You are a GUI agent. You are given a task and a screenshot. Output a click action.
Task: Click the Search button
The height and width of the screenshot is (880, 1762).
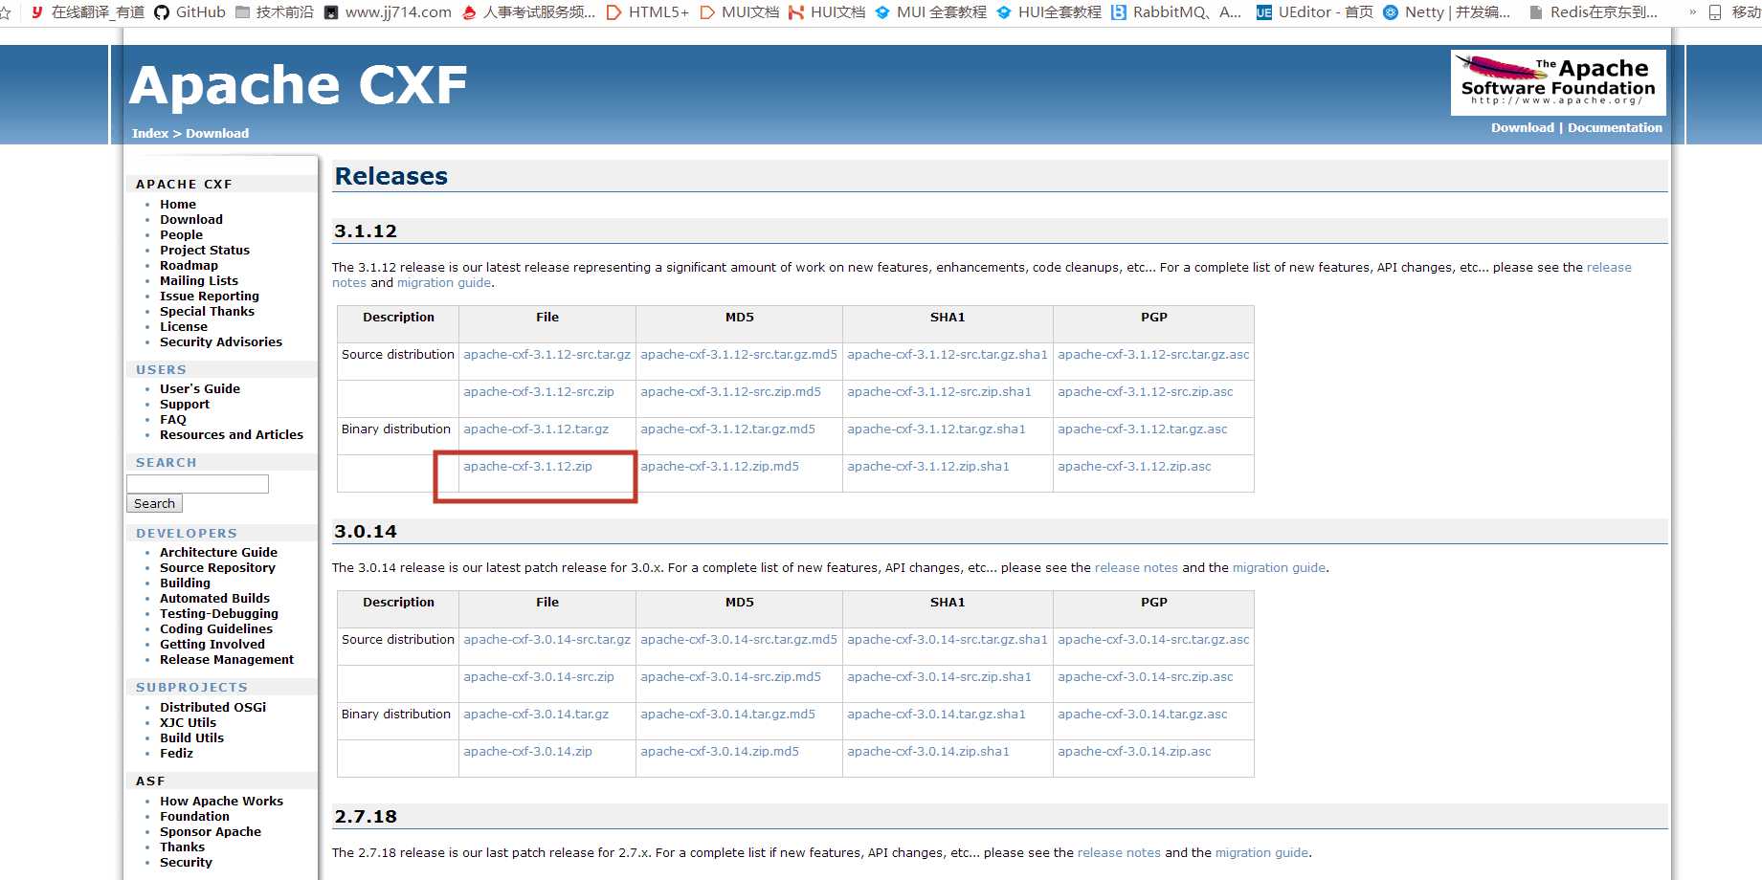[x=154, y=503]
